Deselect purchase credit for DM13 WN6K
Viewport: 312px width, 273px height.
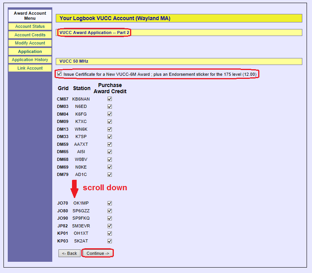coord(110,129)
